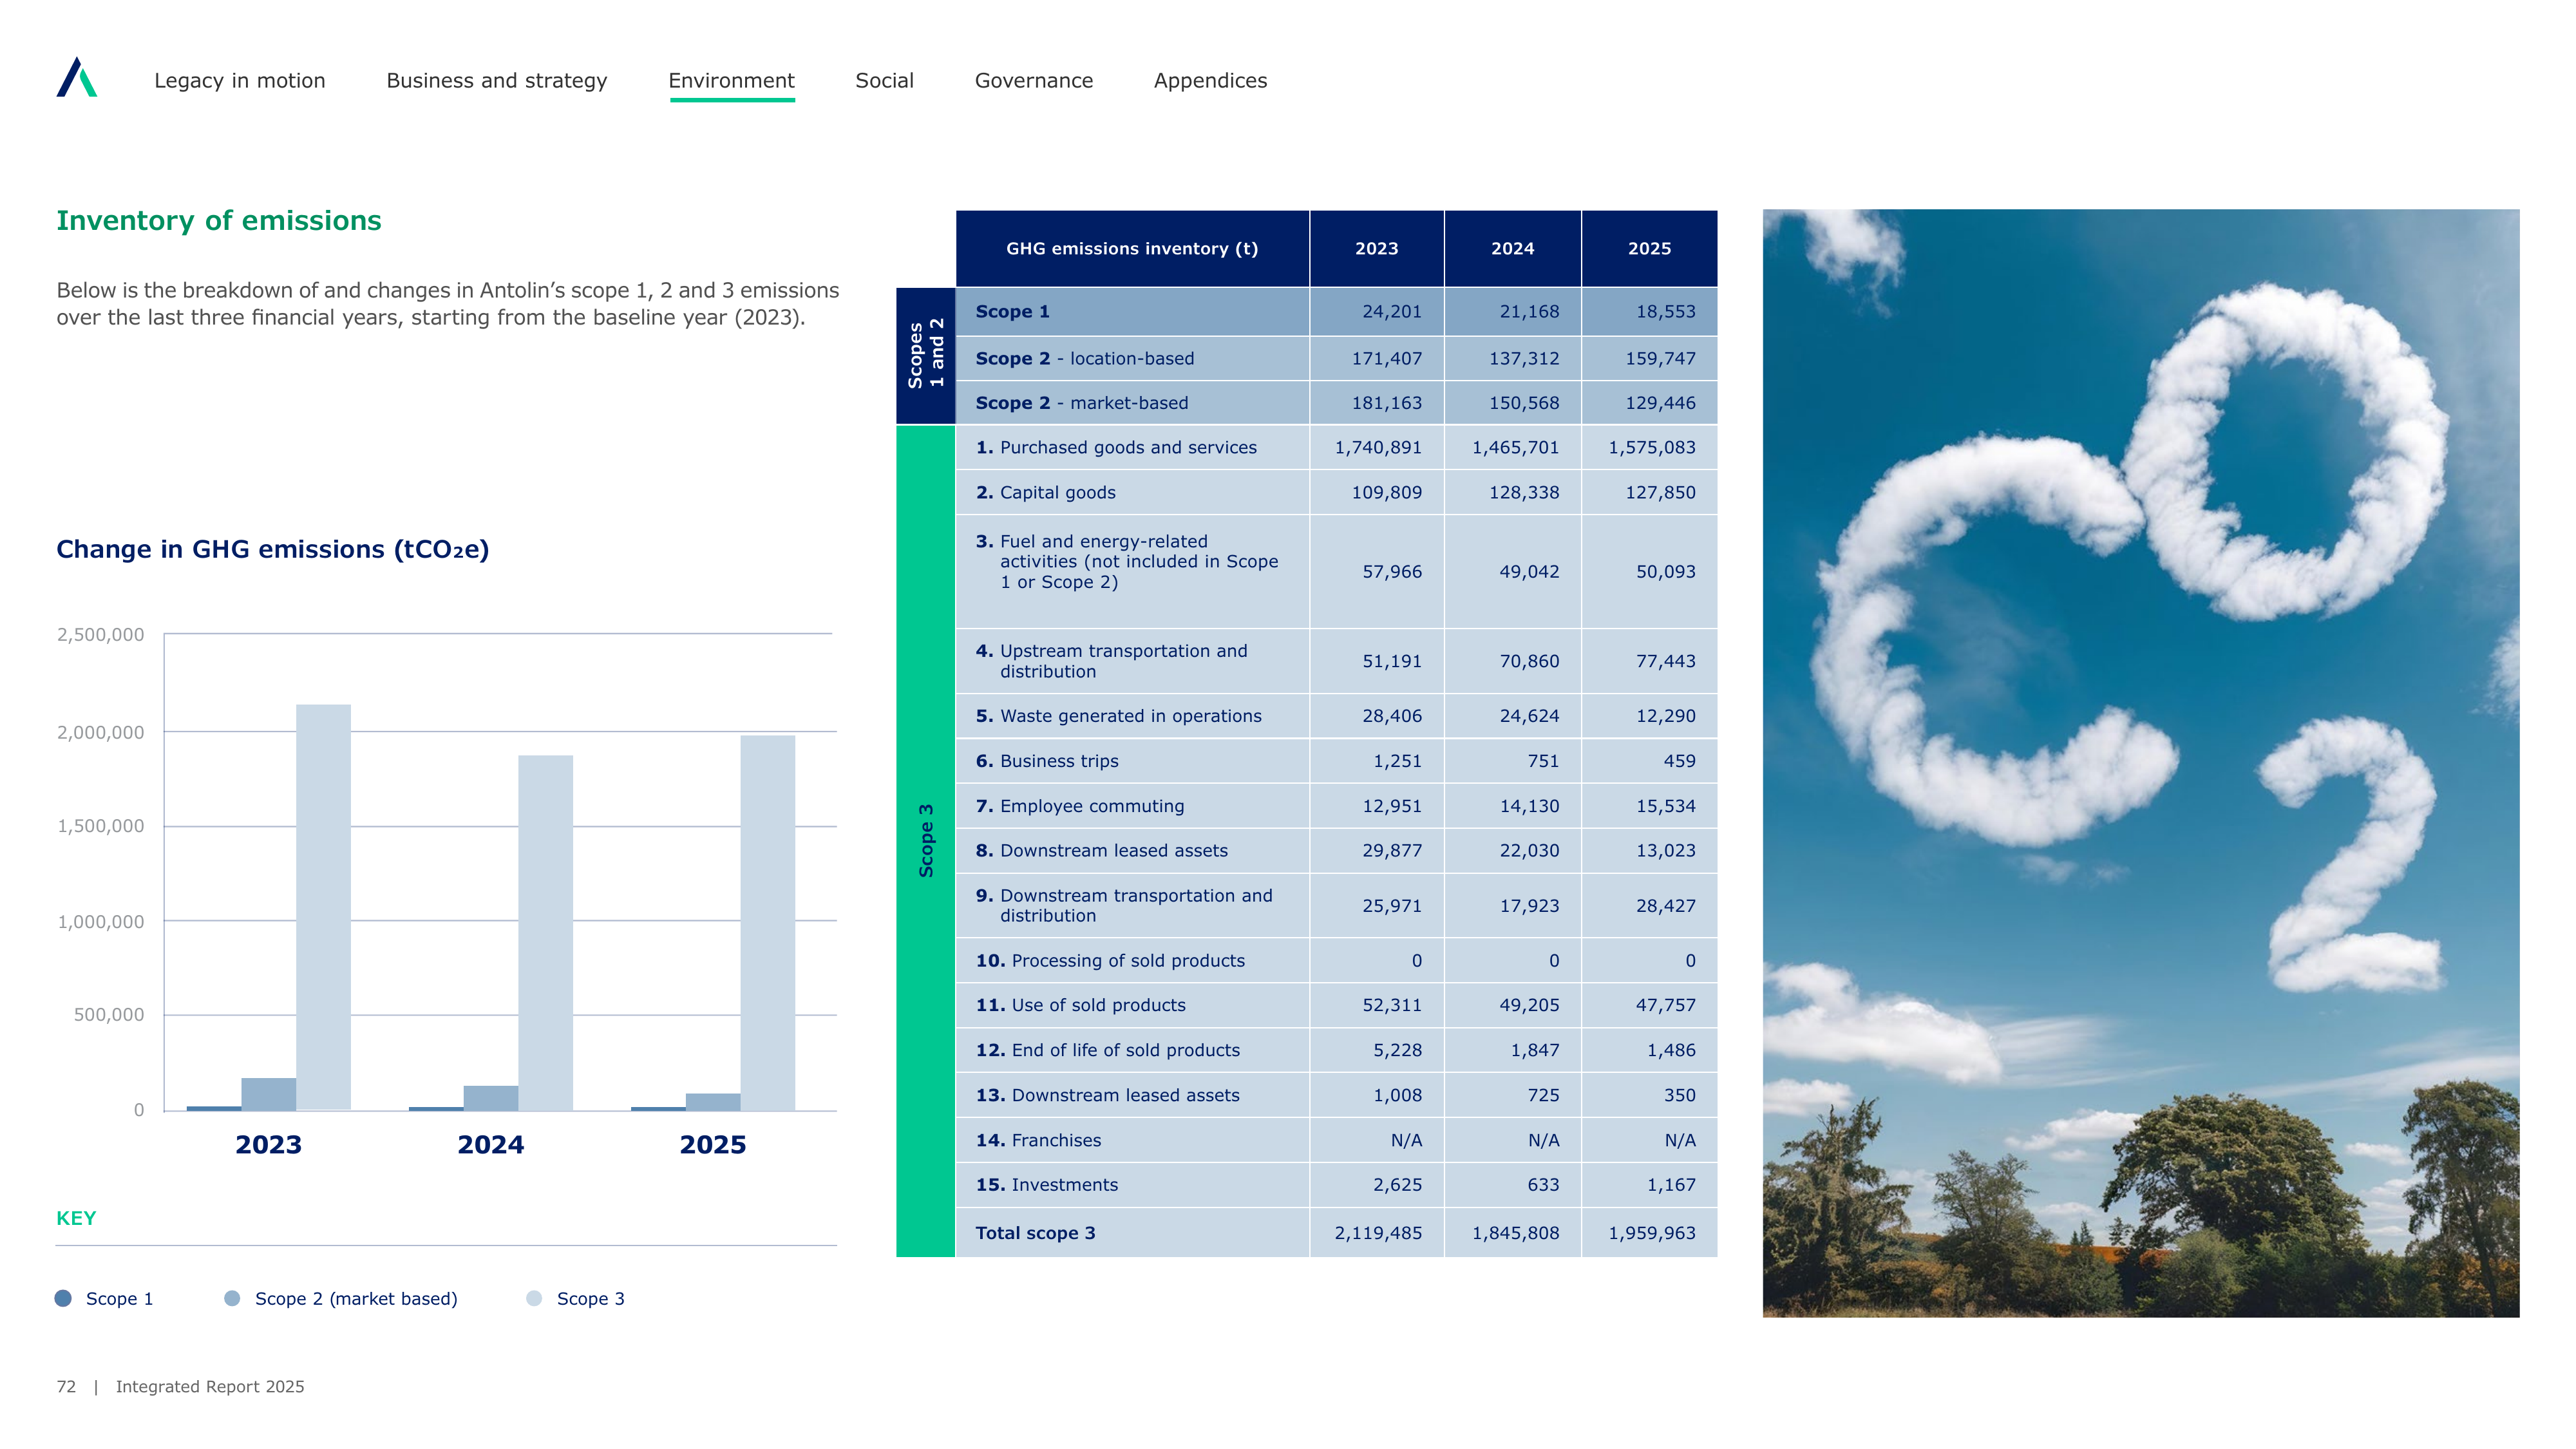Click the Change in GHG emissions chart title
This screenshot has height=1449, width=2576.
tap(273, 549)
